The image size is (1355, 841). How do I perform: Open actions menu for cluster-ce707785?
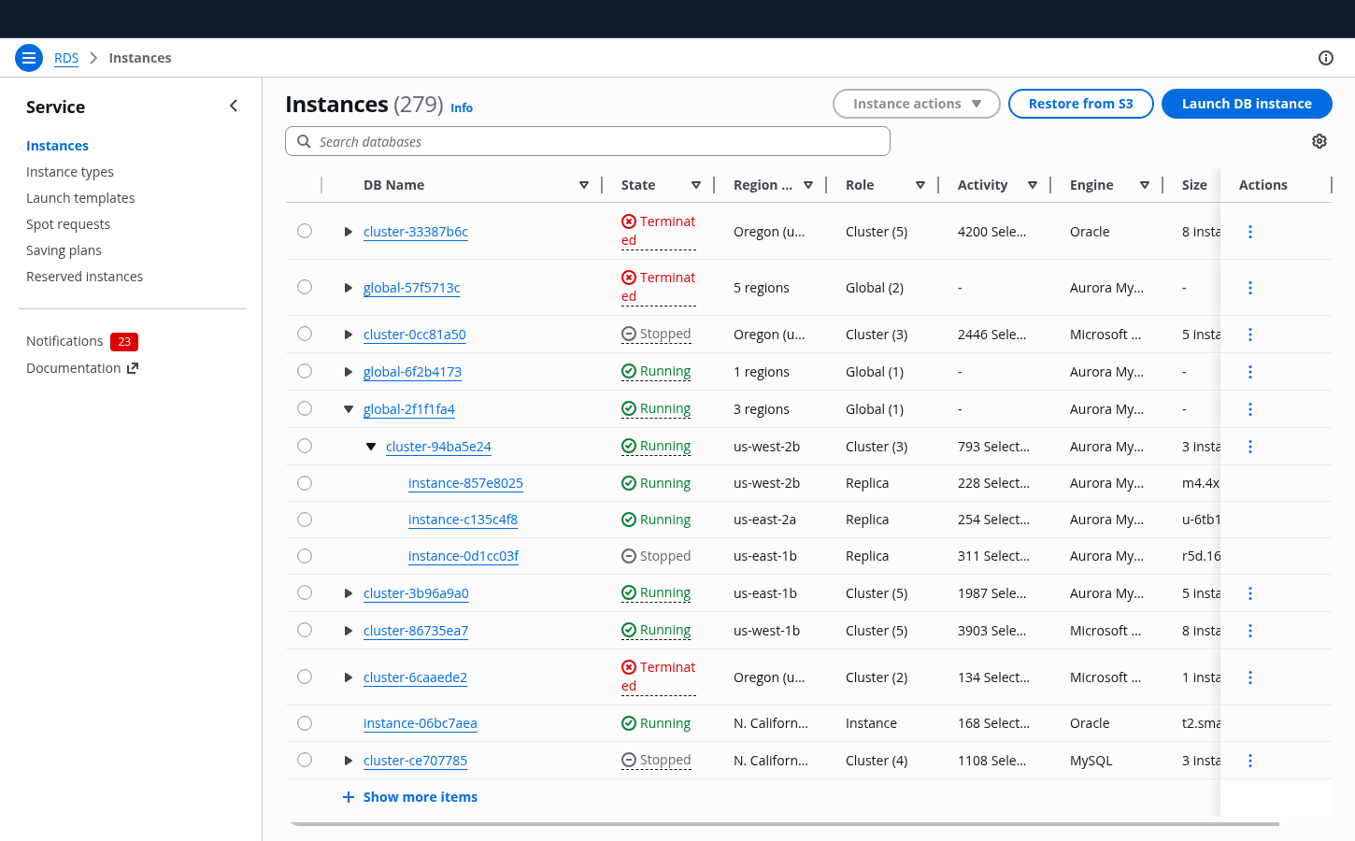click(1249, 761)
